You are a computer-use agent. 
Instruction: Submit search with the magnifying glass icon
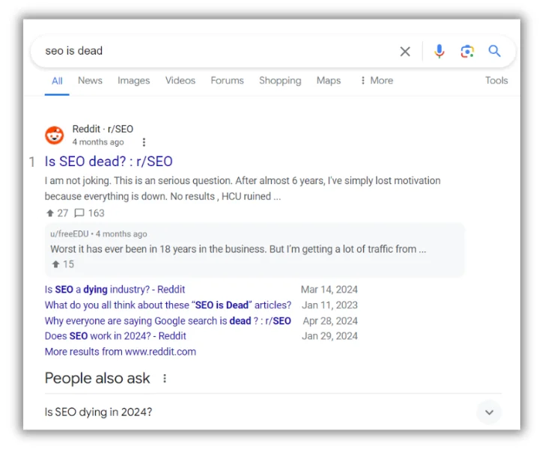click(494, 51)
